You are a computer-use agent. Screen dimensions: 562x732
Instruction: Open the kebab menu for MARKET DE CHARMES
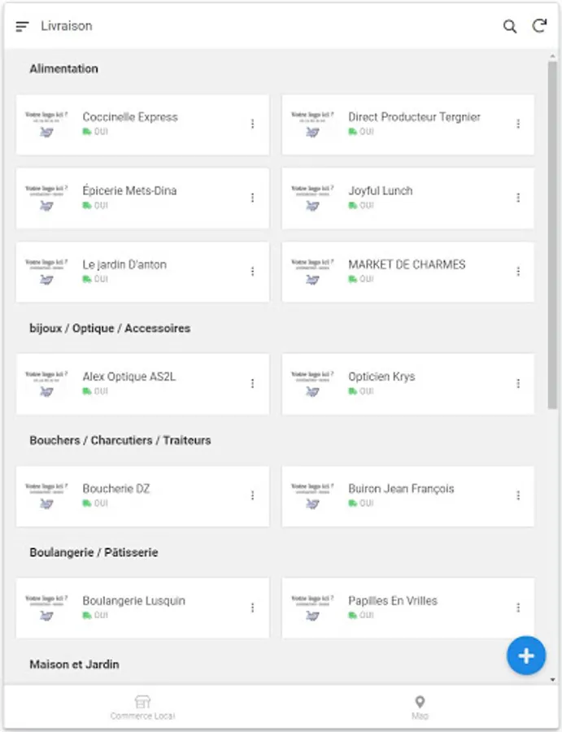518,272
